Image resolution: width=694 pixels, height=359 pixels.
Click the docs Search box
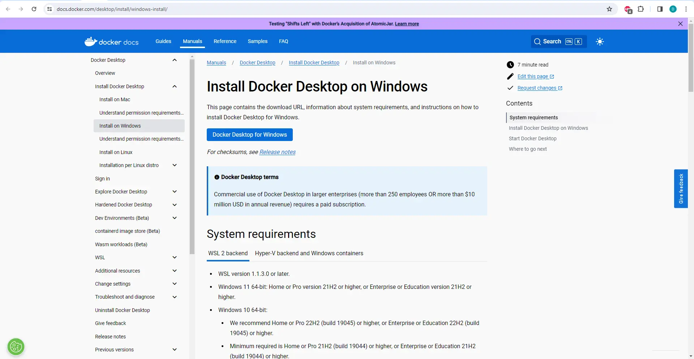558,42
